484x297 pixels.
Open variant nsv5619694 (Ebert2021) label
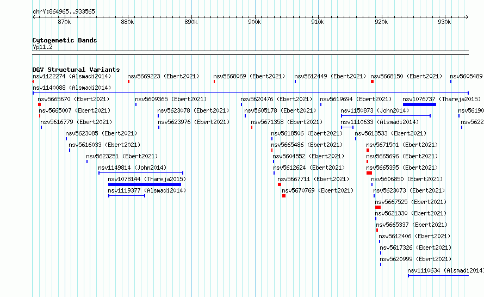pyautogui.click(x=356, y=99)
